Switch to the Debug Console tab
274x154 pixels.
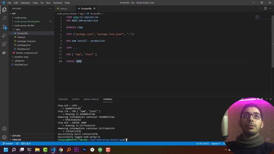(x=91, y=99)
